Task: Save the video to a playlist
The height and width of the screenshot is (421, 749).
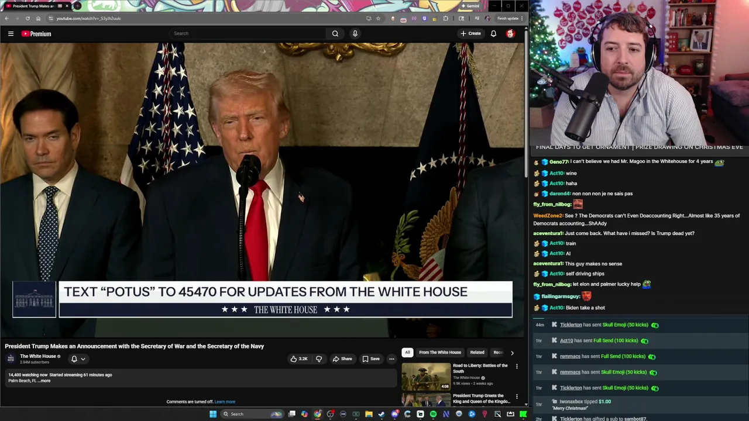Action: [371, 359]
